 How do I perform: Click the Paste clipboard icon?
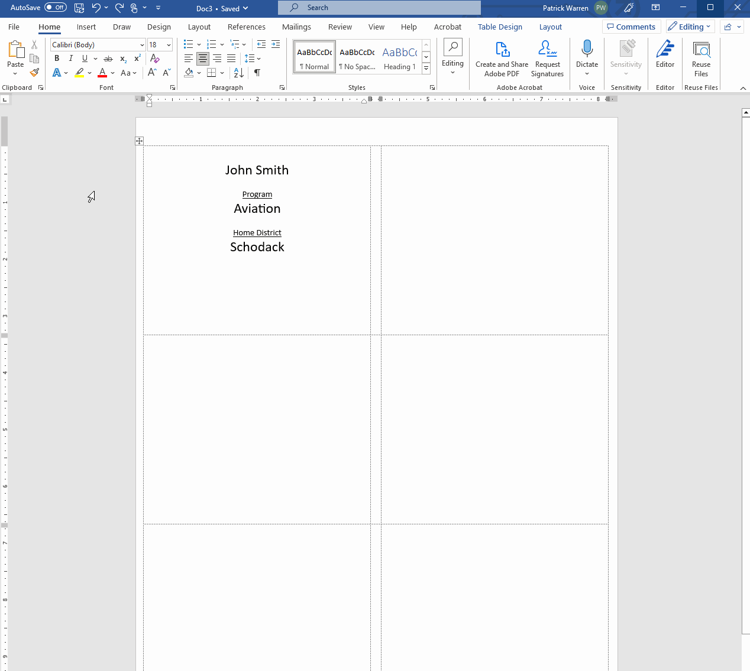coord(15,50)
